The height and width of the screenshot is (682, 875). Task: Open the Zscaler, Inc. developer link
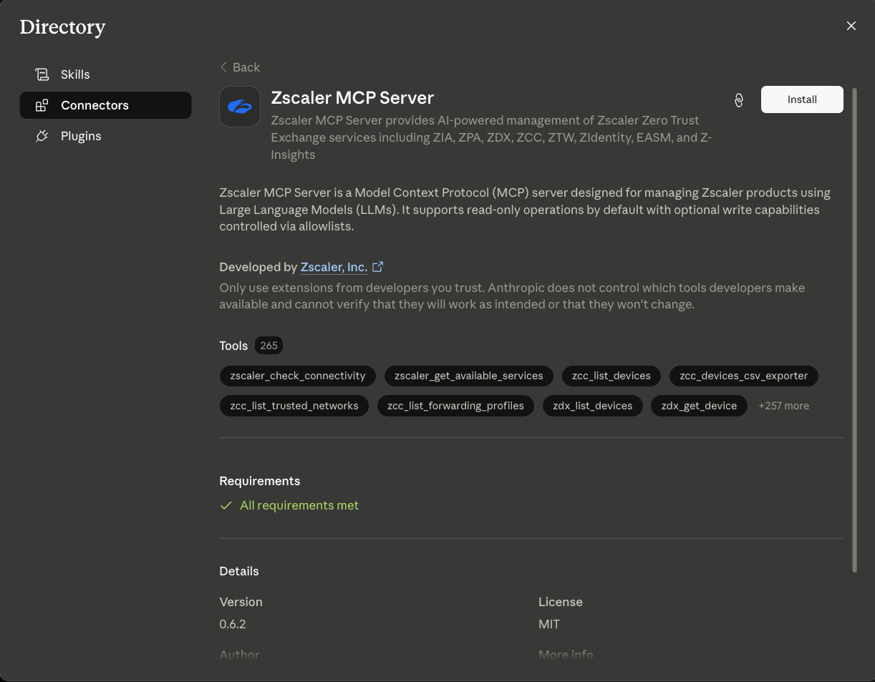point(334,267)
